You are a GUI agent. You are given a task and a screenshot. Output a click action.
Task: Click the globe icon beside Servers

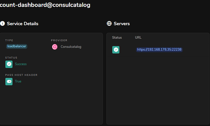[x=109, y=23]
